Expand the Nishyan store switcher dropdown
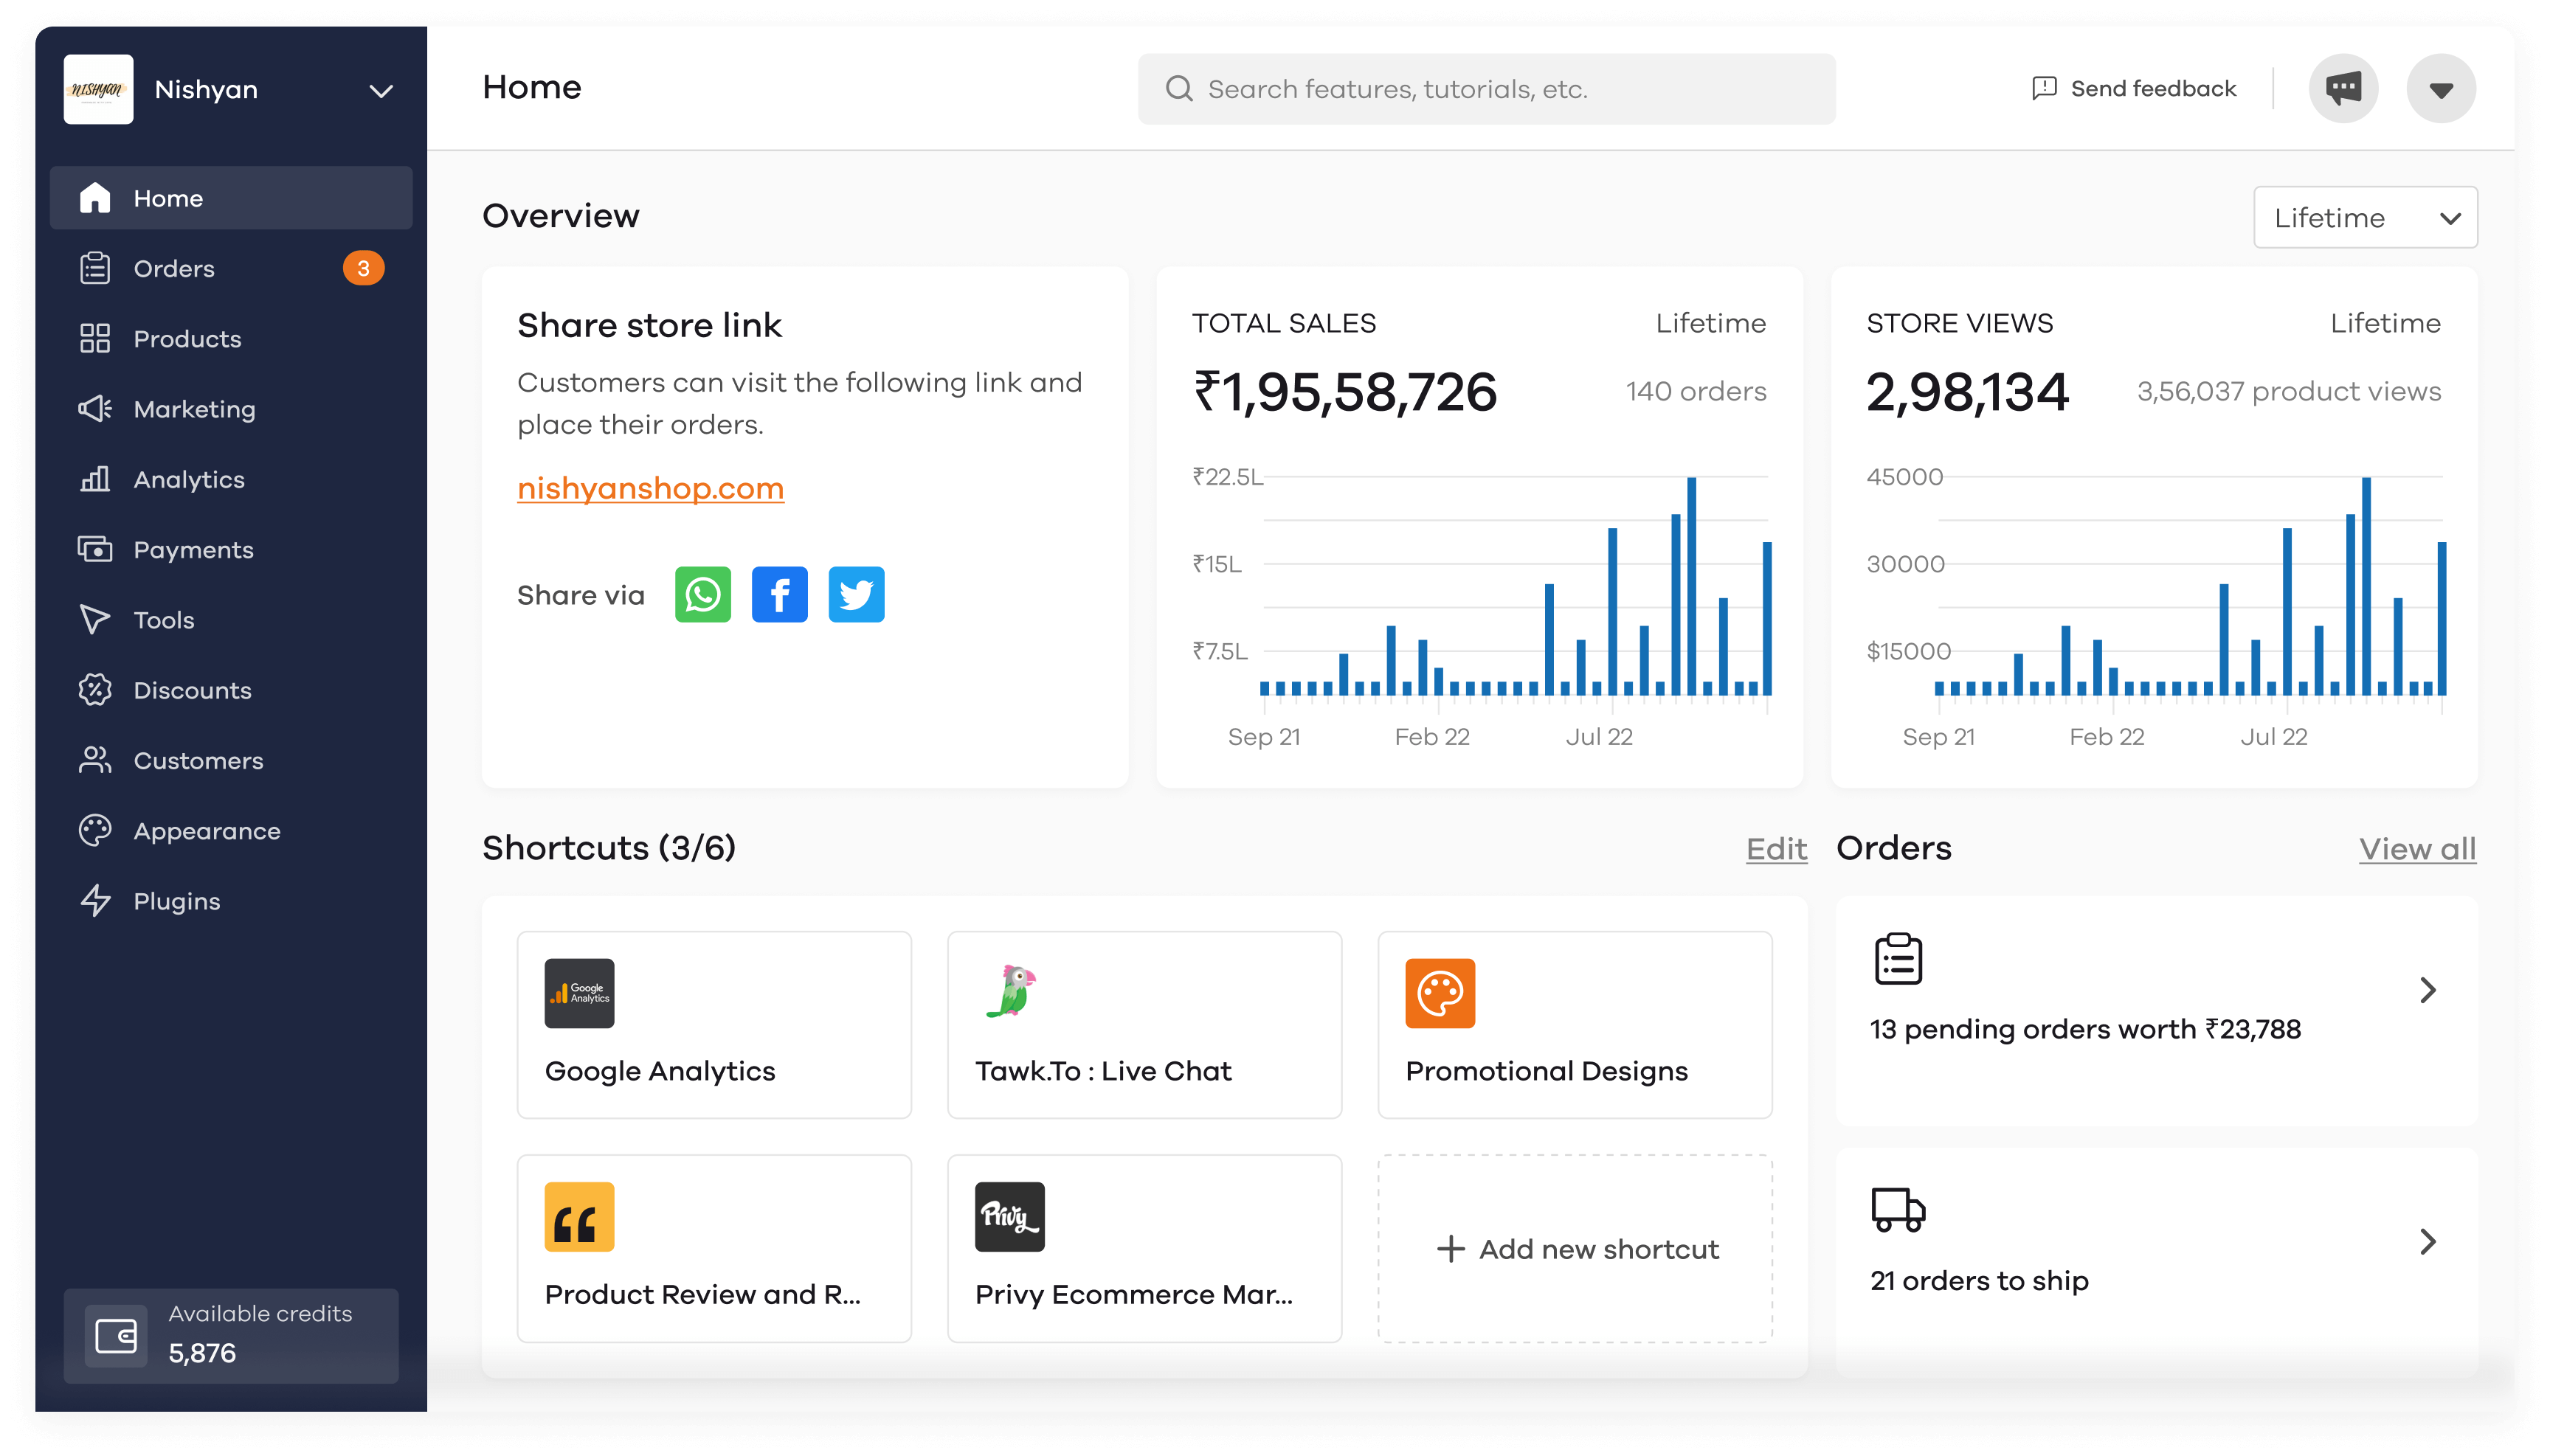 tap(380, 91)
